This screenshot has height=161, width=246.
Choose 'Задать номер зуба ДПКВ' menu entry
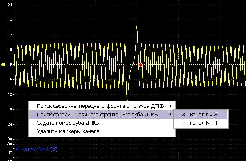(x=102, y=123)
